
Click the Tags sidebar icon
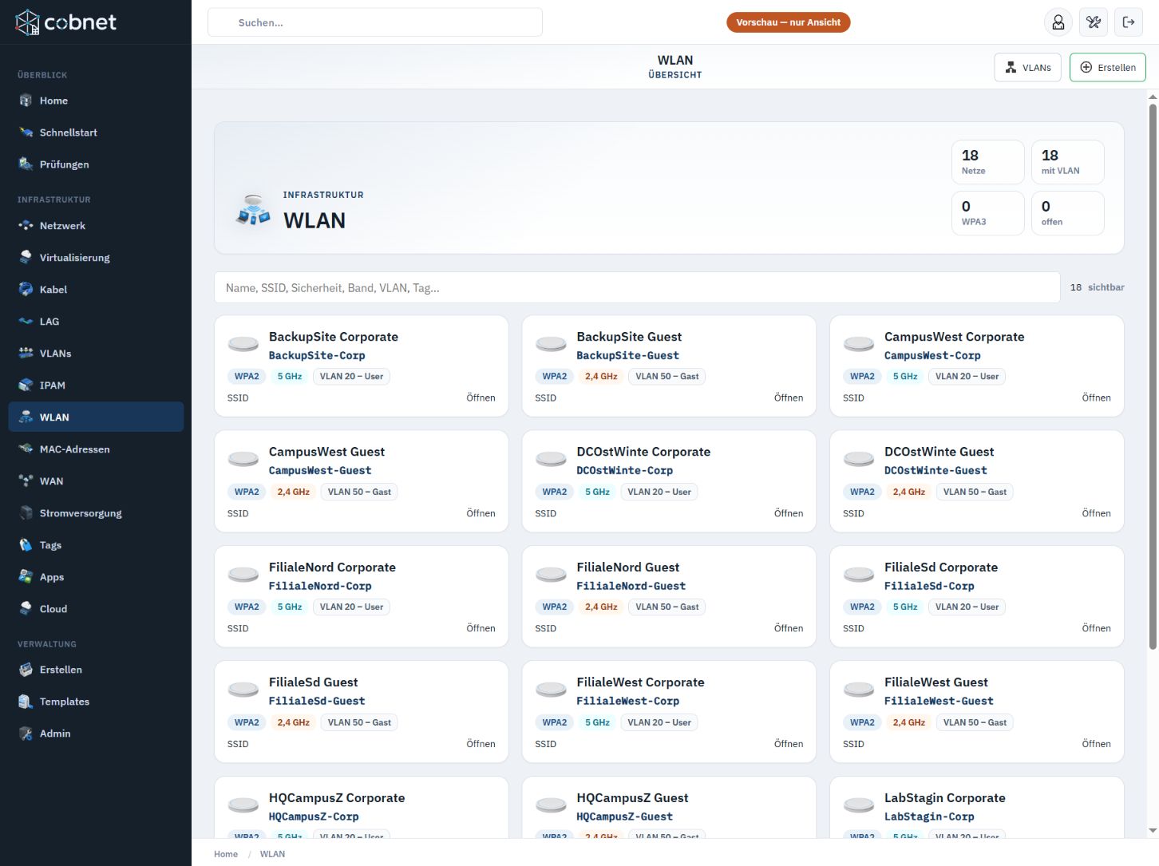[26, 545]
